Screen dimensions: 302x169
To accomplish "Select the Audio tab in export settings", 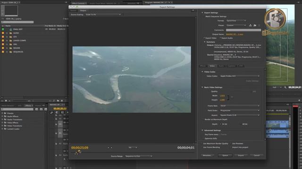I will (221, 66).
